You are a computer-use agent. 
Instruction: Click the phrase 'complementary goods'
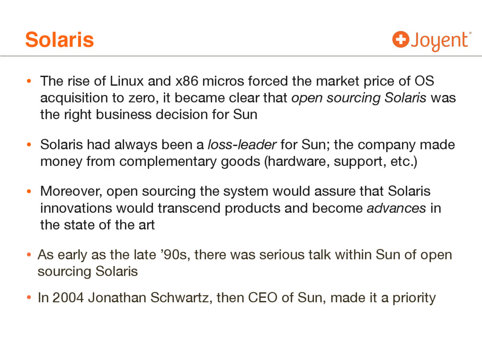190,162
